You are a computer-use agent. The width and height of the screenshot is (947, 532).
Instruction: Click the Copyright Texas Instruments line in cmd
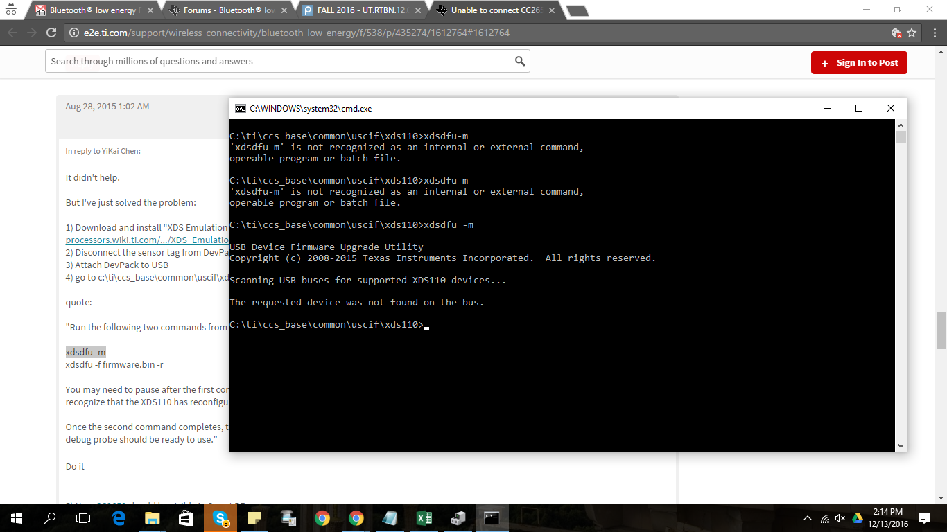point(442,258)
